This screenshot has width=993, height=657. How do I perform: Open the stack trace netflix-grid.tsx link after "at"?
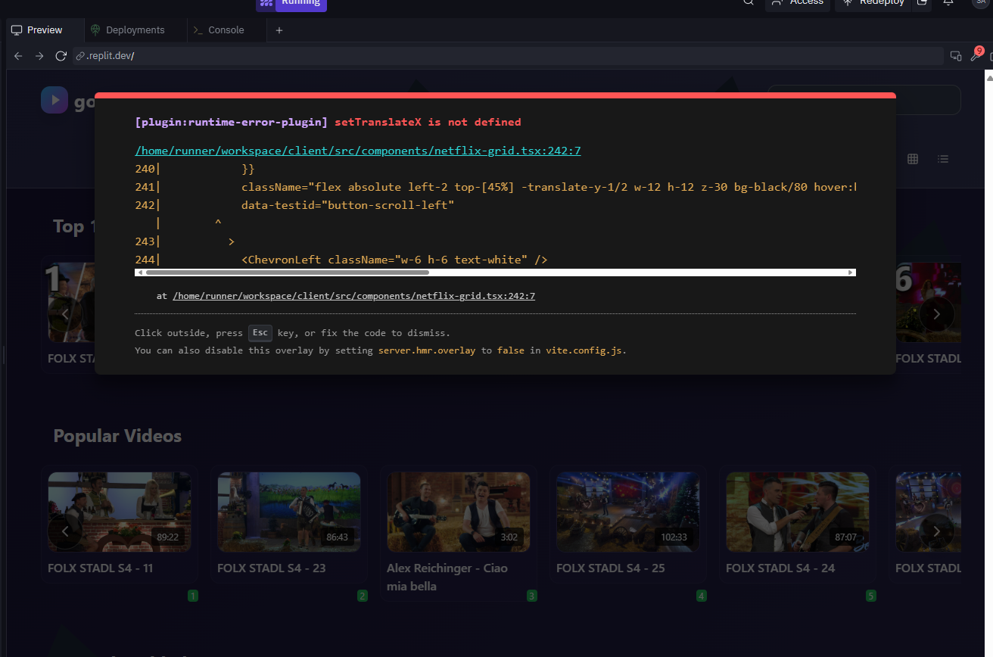[x=354, y=296]
